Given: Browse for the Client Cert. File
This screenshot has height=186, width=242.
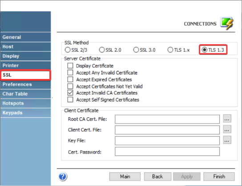Looking at the screenshot, I should tap(227, 129).
